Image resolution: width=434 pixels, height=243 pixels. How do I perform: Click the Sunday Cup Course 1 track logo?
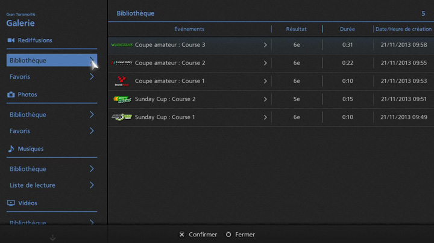click(x=122, y=117)
